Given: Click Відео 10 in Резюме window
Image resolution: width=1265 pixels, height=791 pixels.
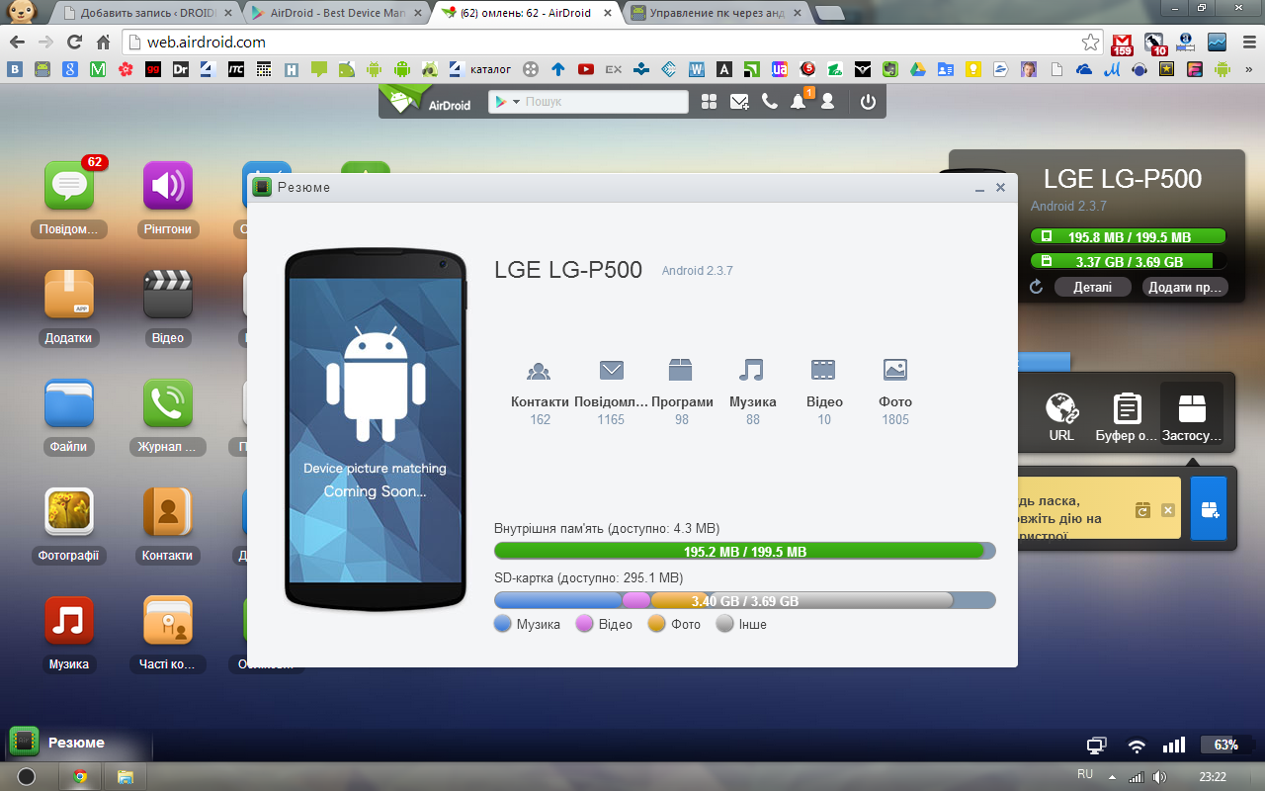Looking at the screenshot, I should 824,393.
